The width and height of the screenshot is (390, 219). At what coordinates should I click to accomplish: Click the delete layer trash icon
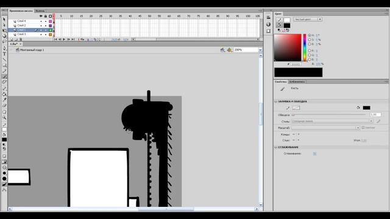pyautogui.click(x=21, y=40)
